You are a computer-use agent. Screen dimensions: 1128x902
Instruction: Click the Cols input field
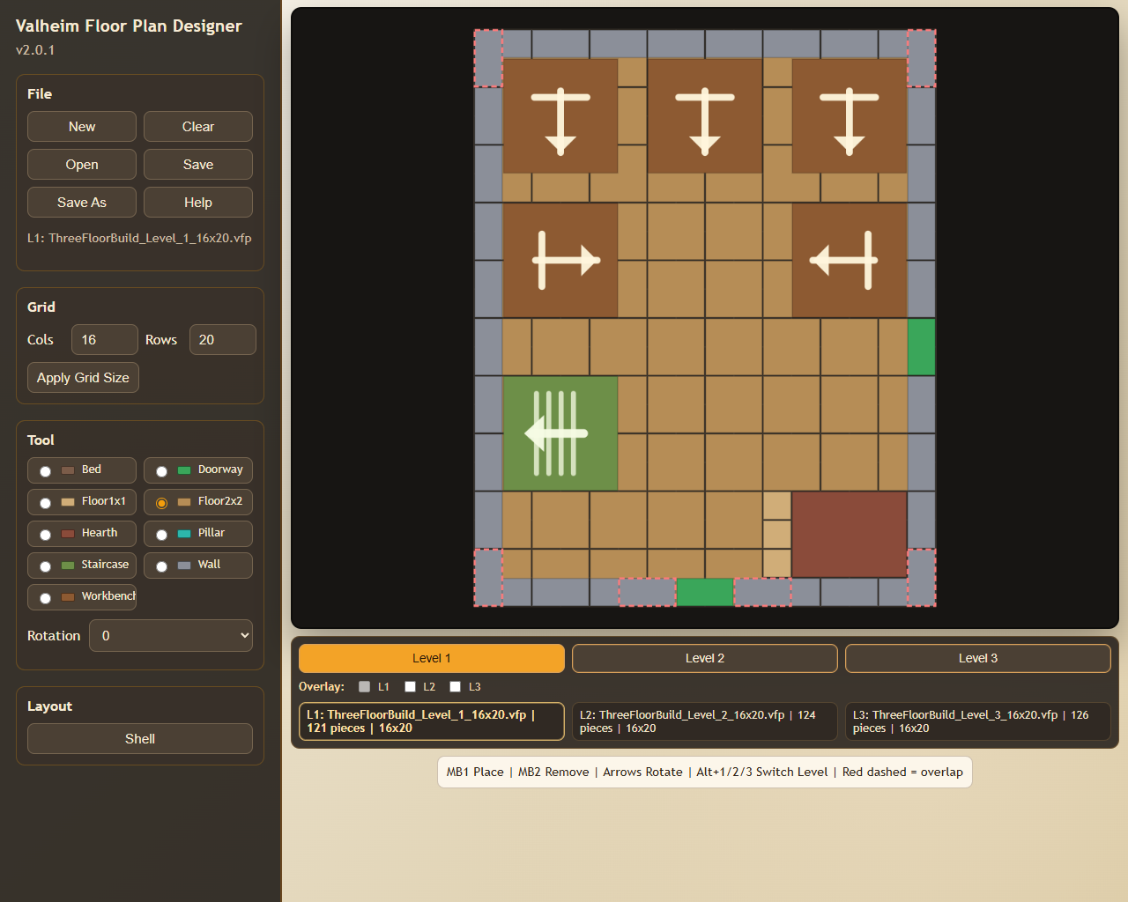click(x=105, y=340)
